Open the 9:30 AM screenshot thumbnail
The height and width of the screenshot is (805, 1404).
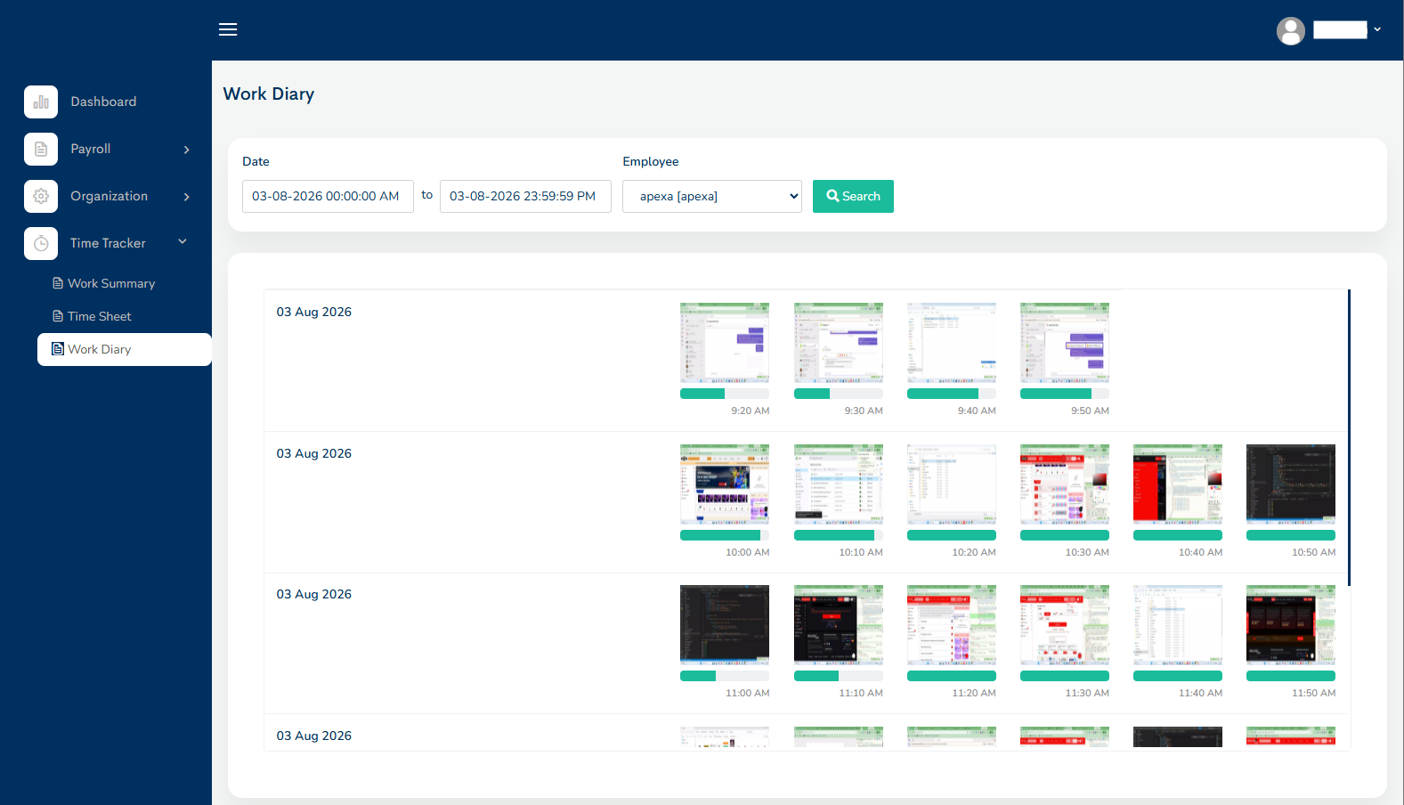point(839,343)
